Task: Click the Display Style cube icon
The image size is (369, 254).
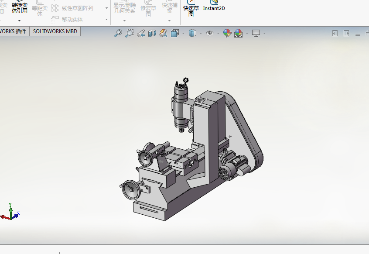Action: pyautogui.click(x=192, y=33)
